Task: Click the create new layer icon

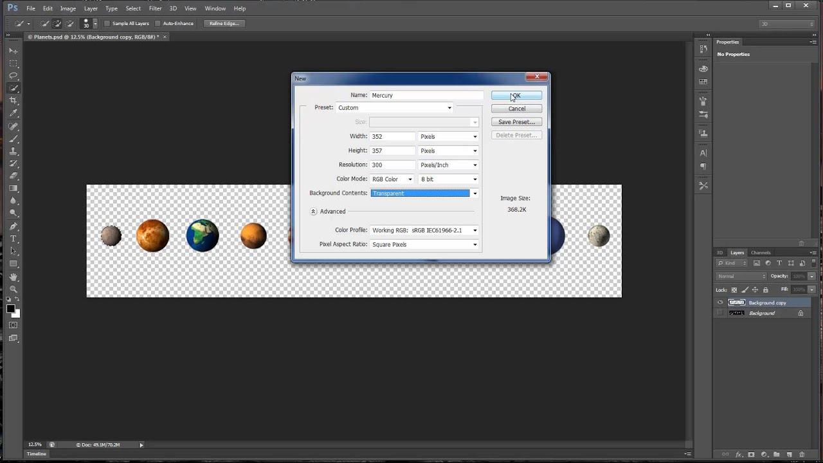Action: pos(789,455)
